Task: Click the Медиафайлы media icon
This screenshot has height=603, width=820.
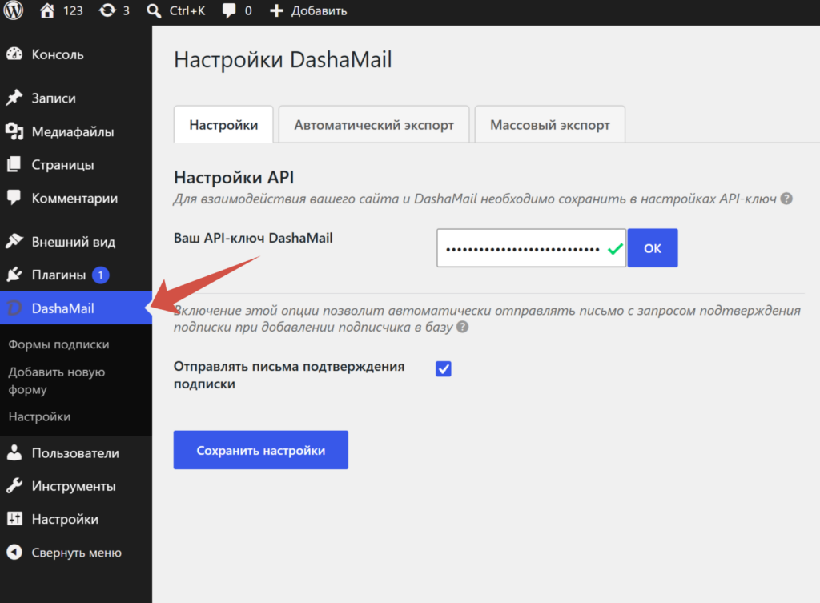Action: click(14, 131)
